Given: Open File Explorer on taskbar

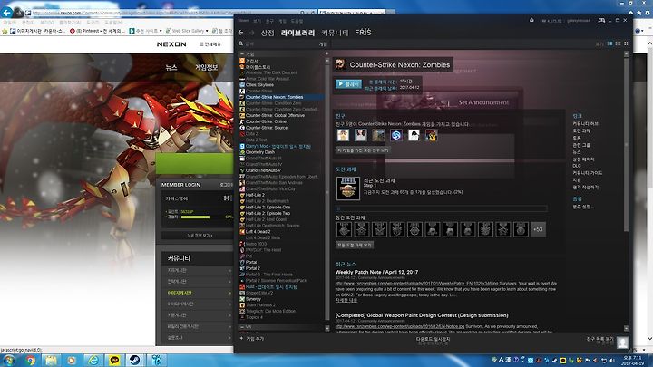Looking at the screenshot, I should coord(51,360).
